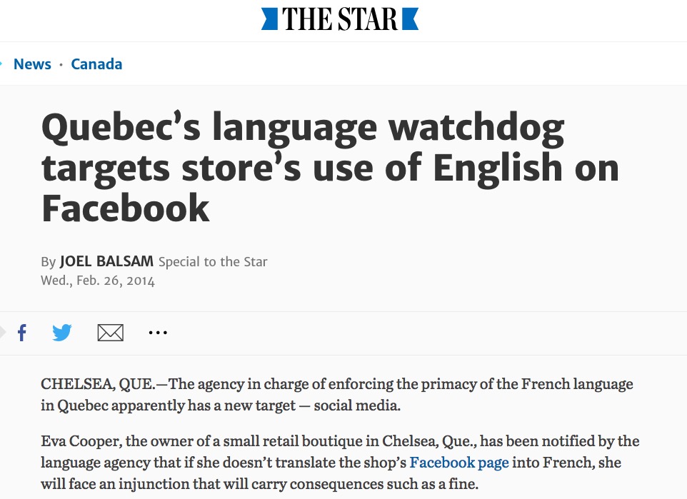Tweet this article via Twitter bird icon
Viewport: 687px width, 499px height.
62,333
